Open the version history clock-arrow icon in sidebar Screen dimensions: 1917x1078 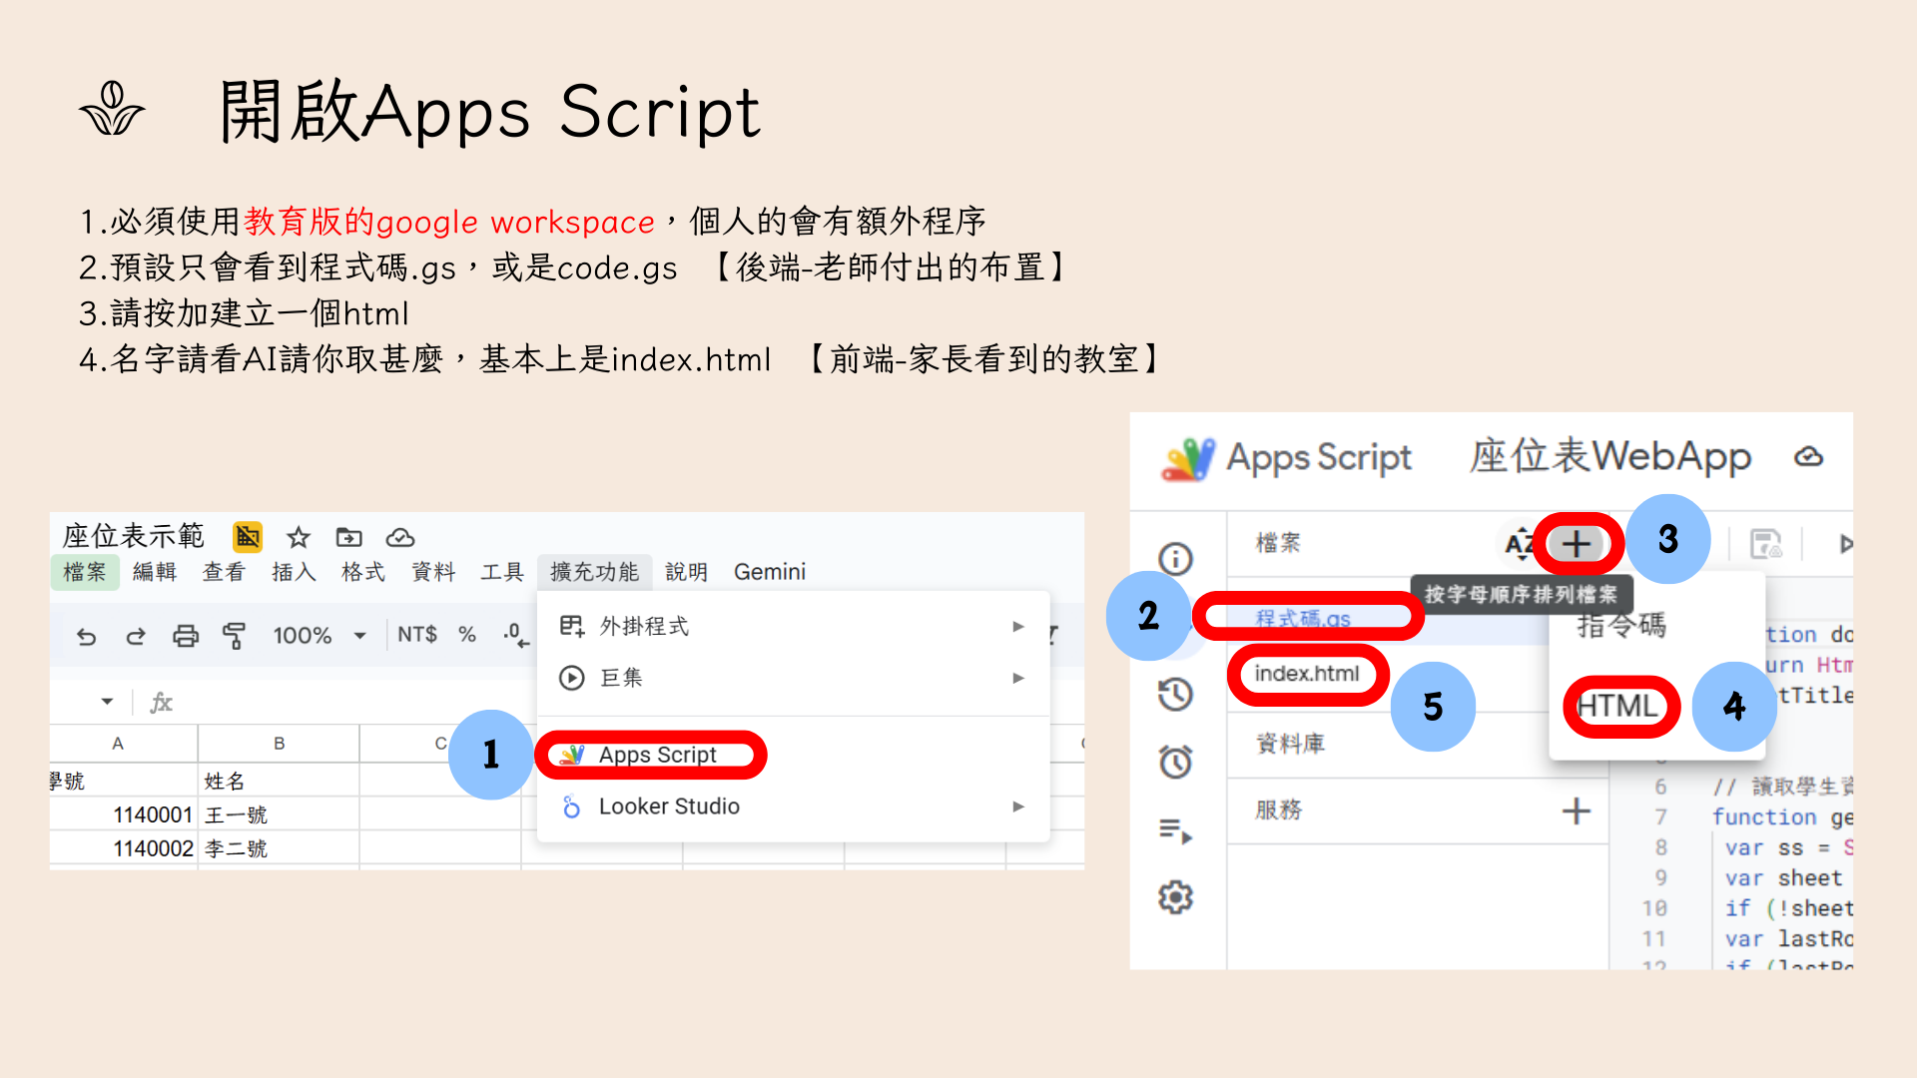pyautogui.click(x=1175, y=694)
